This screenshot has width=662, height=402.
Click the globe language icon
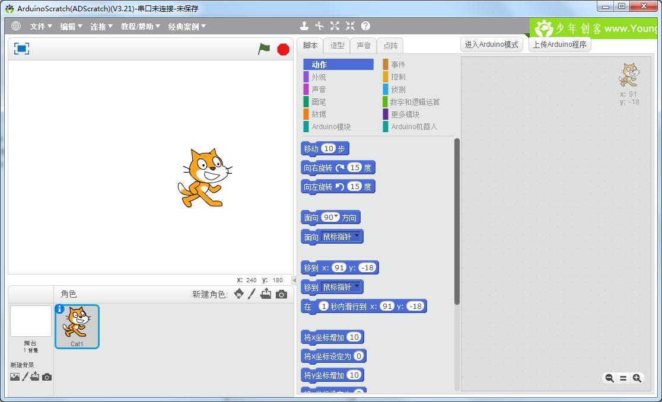tap(16, 26)
